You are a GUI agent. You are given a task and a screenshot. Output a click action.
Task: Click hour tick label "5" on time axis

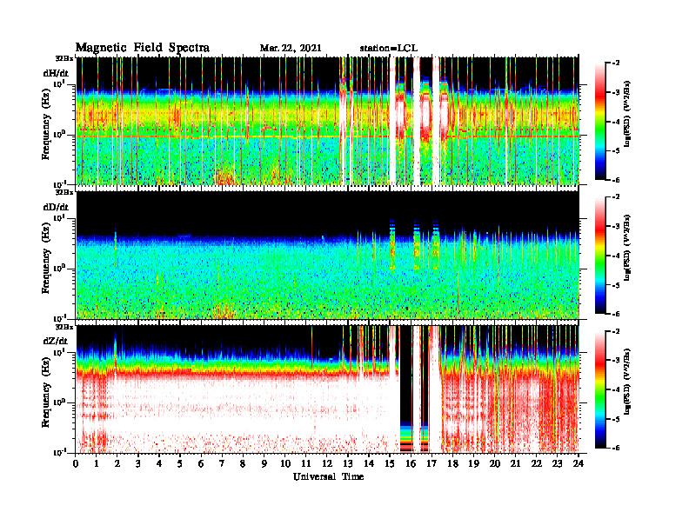coord(180,463)
